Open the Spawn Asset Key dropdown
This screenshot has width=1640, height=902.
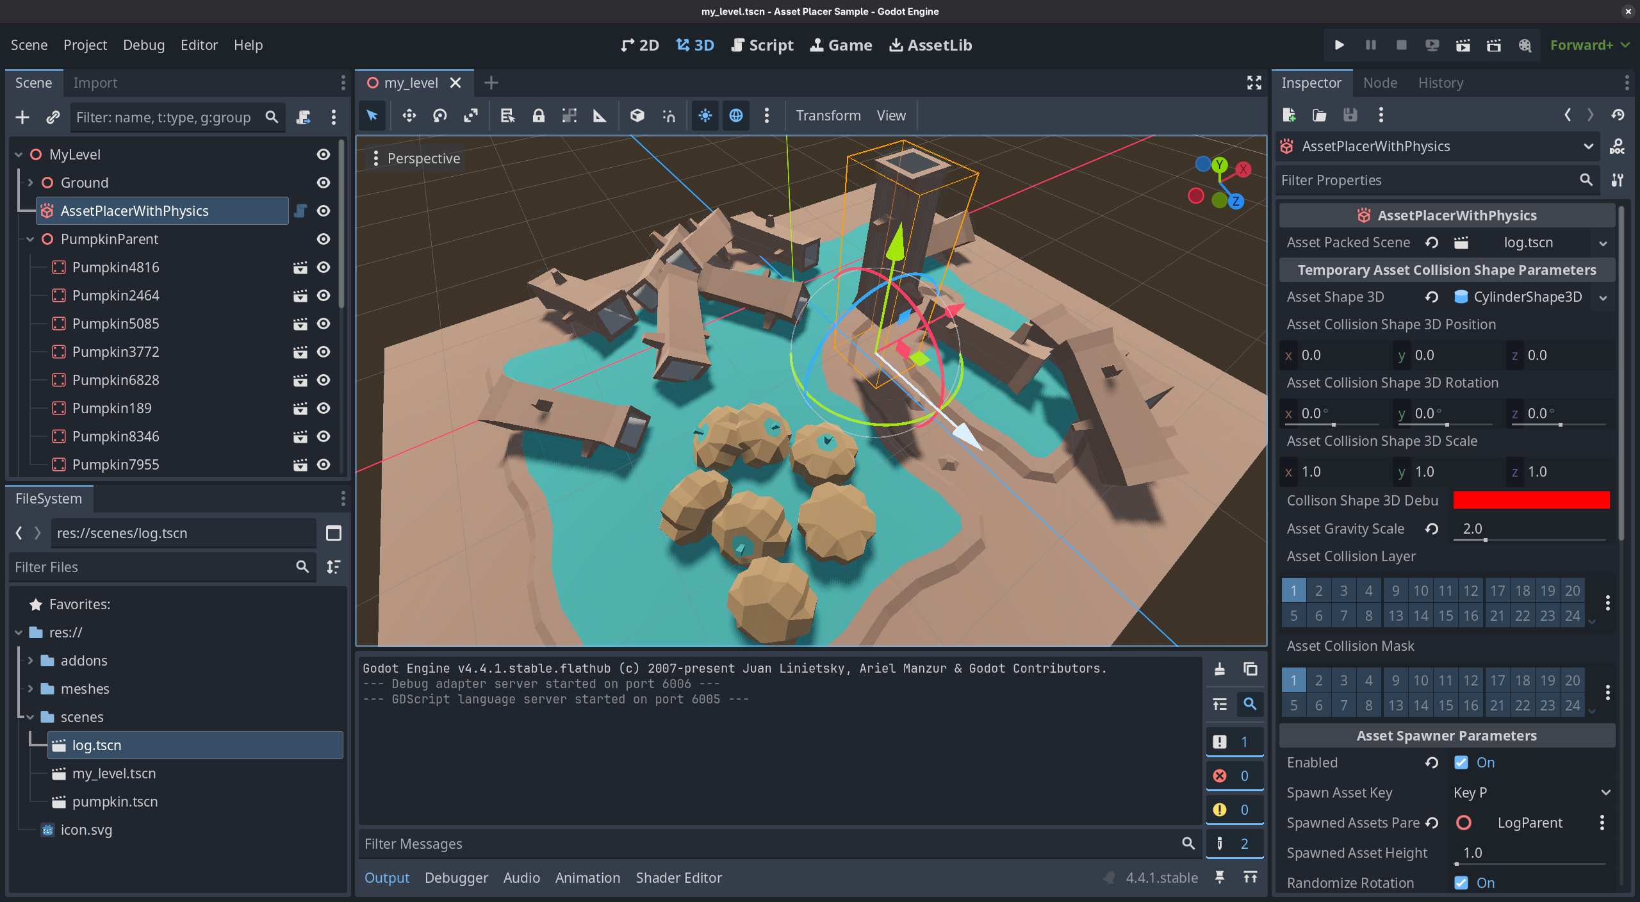click(x=1531, y=792)
